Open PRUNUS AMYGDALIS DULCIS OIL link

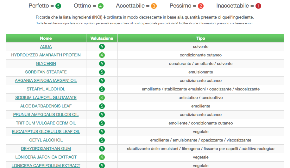46,115
